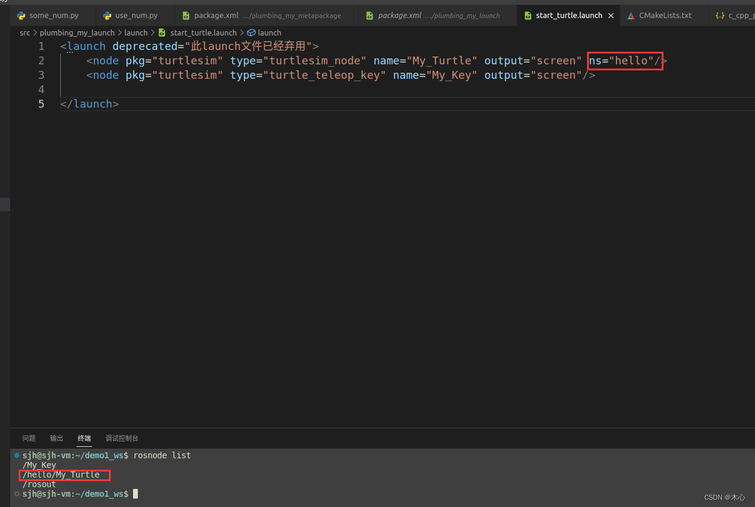Click the CMake icon on CMakeLists.txt tab
Screen dimensions: 755x507
631,16
